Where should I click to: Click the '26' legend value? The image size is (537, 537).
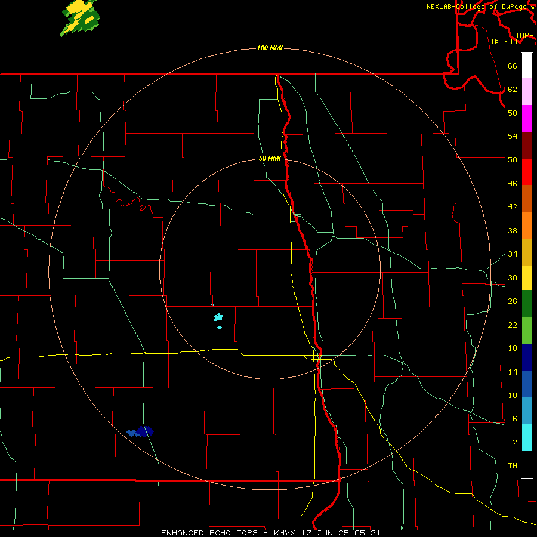click(513, 301)
